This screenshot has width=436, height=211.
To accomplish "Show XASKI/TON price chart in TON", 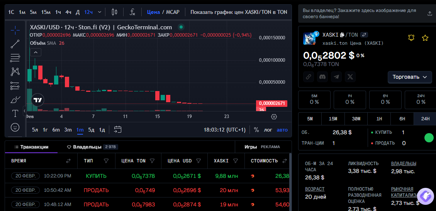I will pos(239,12).
